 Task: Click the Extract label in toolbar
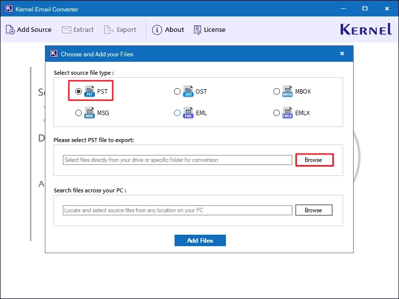pyautogui.click(x=83, y=30)
